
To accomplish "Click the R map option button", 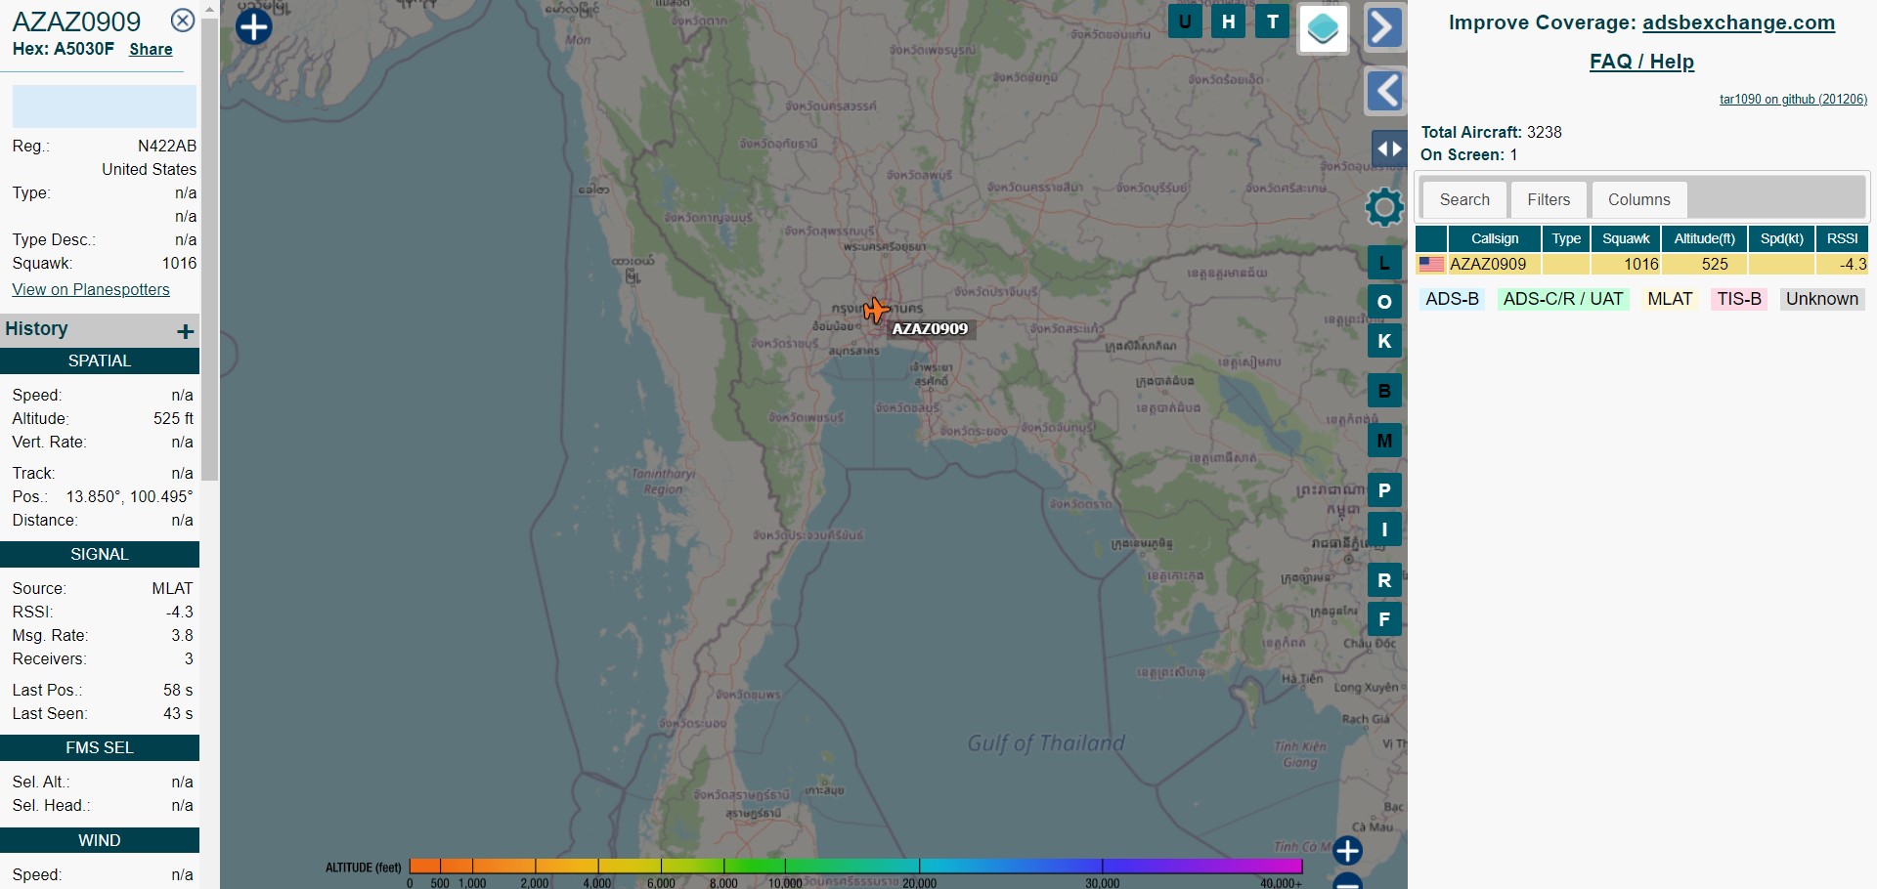I will click(1384, 580).
